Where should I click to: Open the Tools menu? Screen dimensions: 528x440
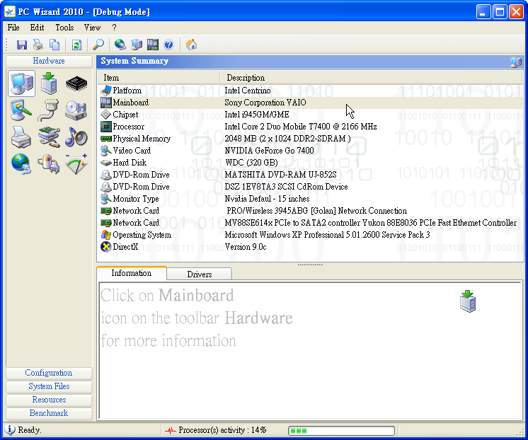pyautogui.click(x=64, y=28)
